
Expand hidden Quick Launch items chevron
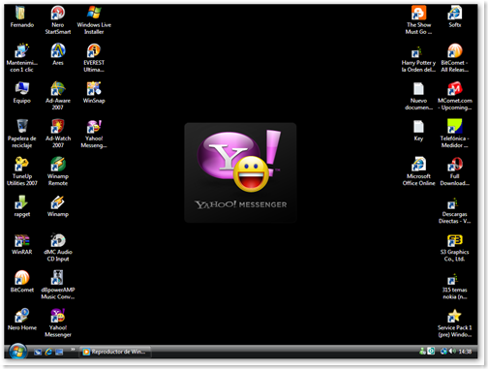[73, 349]
